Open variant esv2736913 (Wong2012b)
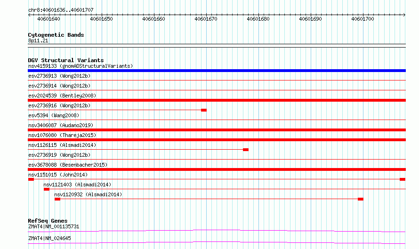The image size is (419, 249). [59, 76]
